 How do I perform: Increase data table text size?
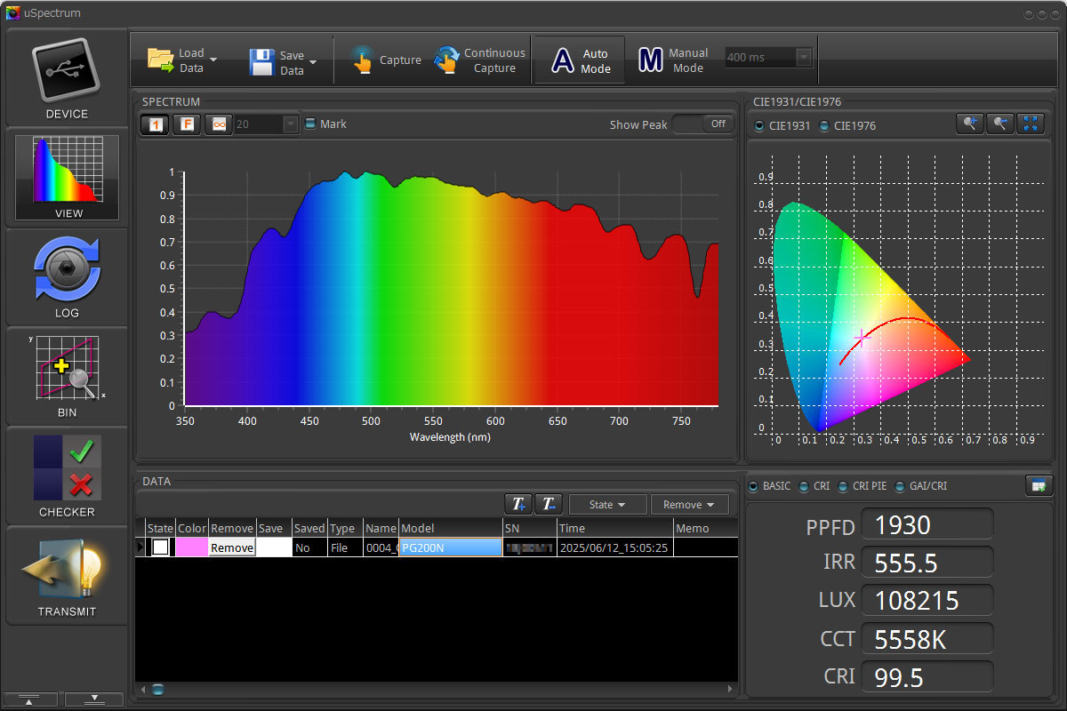[517, 504]
